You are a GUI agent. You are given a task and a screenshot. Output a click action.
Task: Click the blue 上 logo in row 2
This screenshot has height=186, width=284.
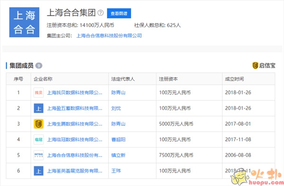(39, 108)
